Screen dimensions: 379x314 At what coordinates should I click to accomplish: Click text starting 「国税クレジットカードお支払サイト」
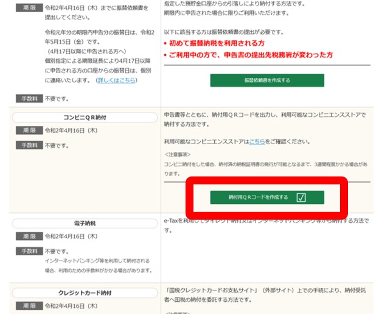[x=266, y=295]
